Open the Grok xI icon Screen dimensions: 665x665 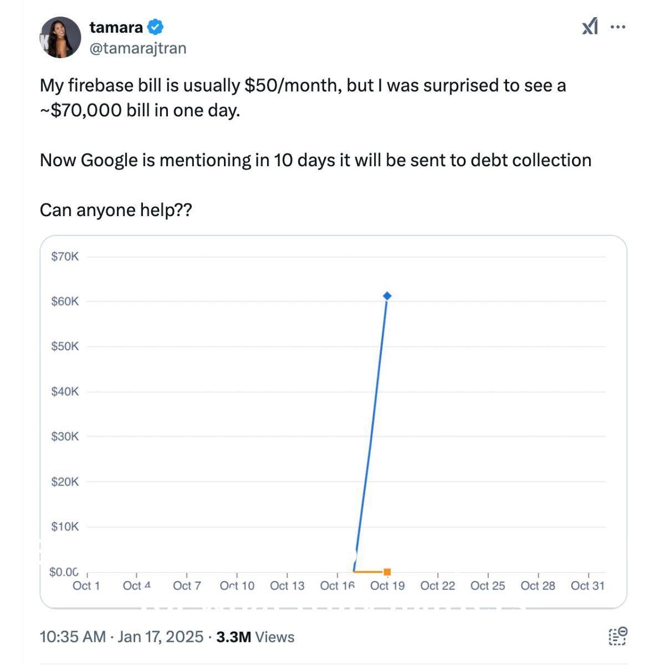(x=590, y=26)
